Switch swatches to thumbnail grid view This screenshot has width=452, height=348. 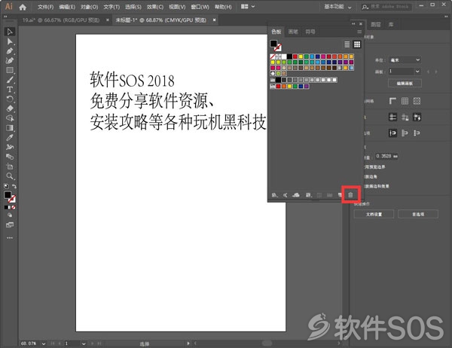click(x=357, y=44)
